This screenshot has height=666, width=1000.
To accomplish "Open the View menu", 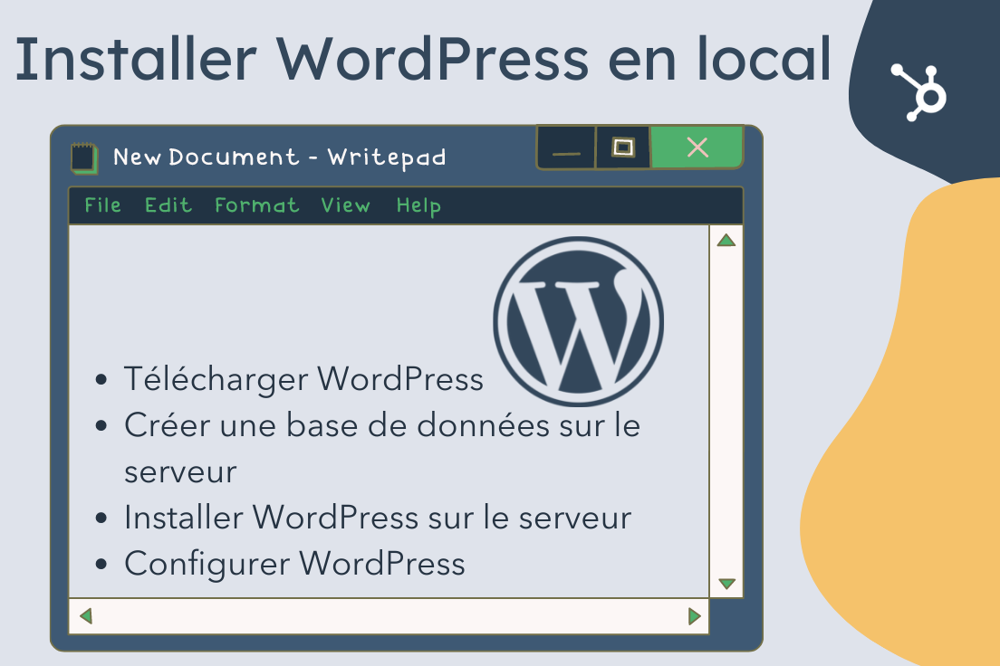I will click(345, 205).
